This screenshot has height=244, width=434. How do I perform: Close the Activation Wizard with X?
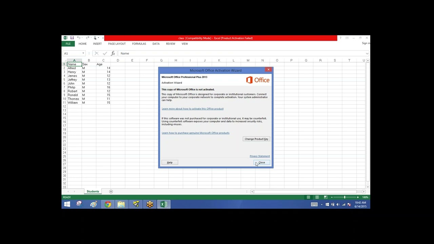268,70
